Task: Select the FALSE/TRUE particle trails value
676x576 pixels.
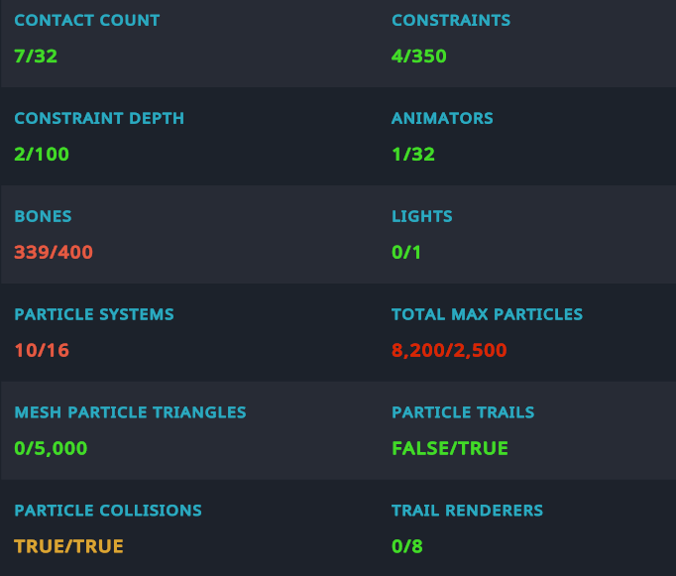Action: (450, 449)
